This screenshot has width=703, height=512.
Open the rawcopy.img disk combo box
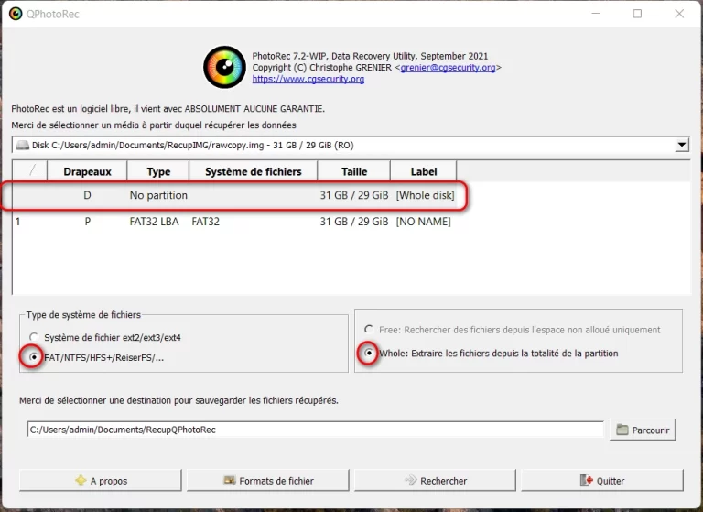351,145
